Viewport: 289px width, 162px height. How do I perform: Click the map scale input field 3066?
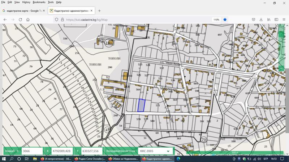point(32,151)
